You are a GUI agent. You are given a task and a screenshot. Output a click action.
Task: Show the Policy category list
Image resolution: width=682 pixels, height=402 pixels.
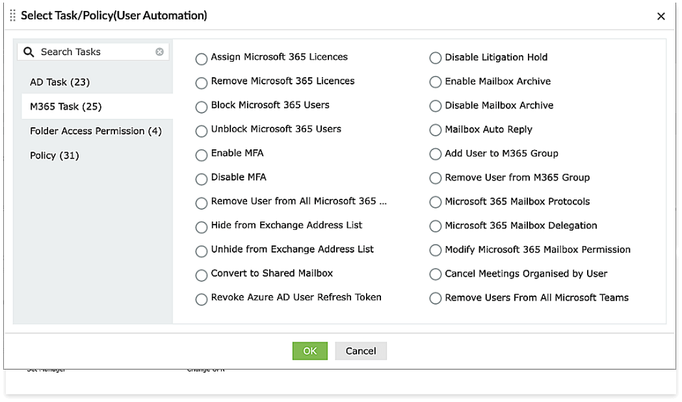click(x=54, y=156)
